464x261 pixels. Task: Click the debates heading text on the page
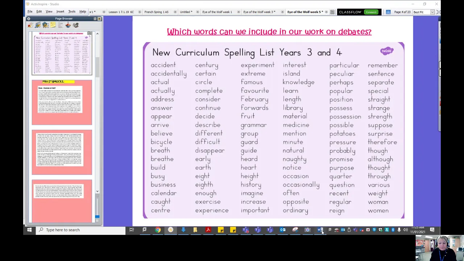click(x=269, y=32)
